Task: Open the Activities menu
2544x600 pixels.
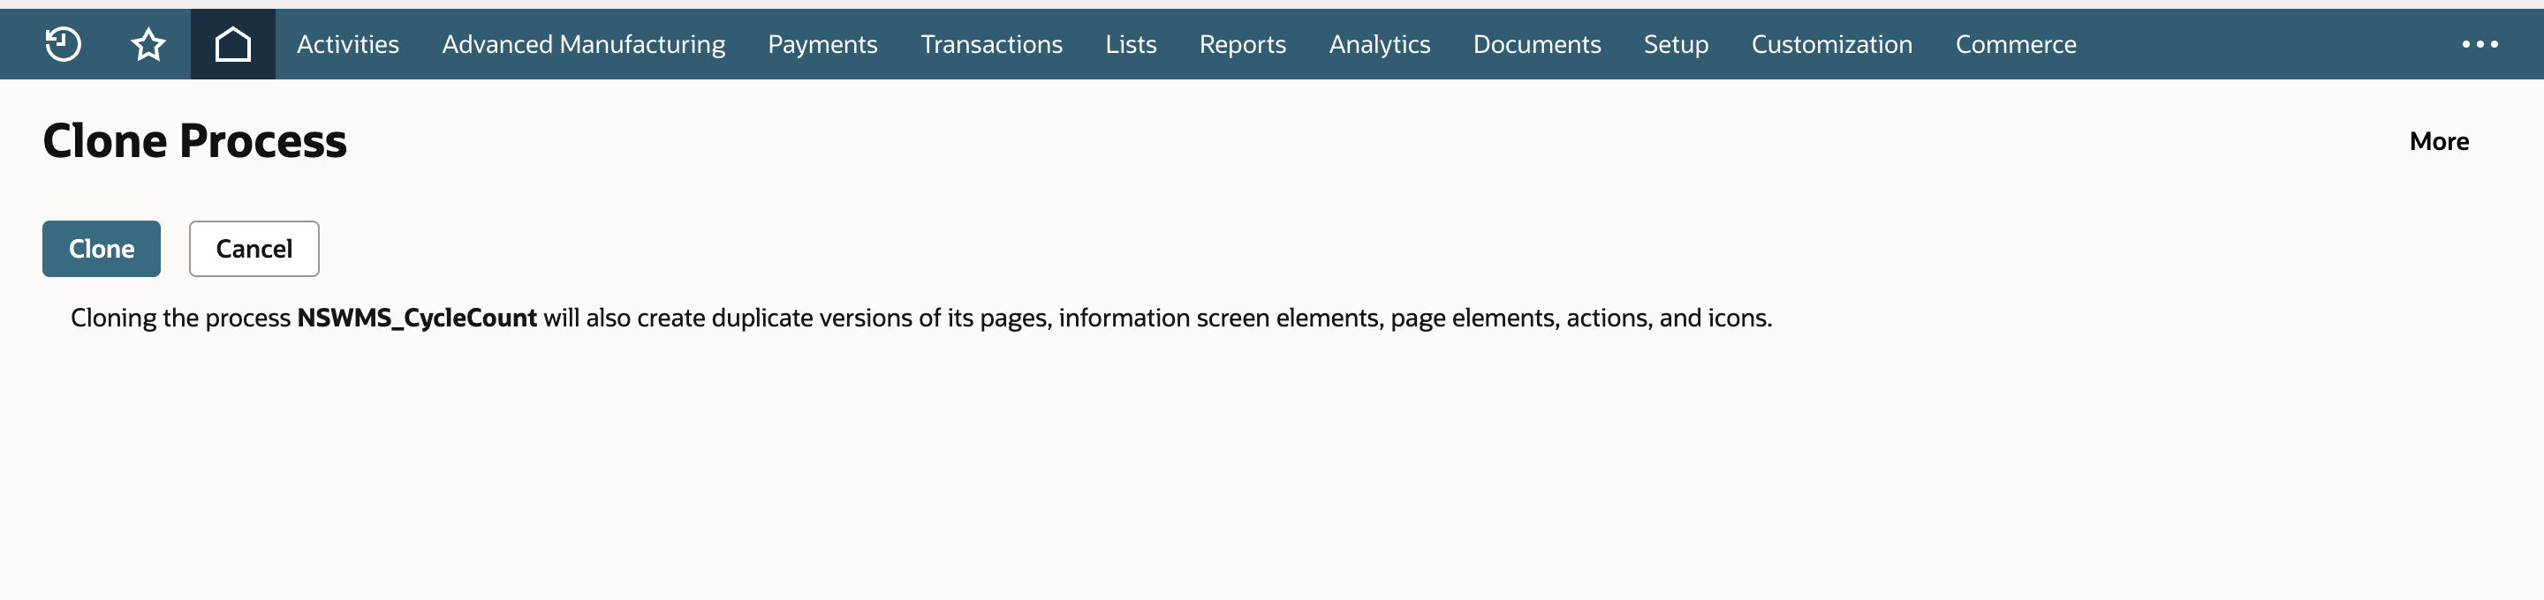Action: (348, 44)
